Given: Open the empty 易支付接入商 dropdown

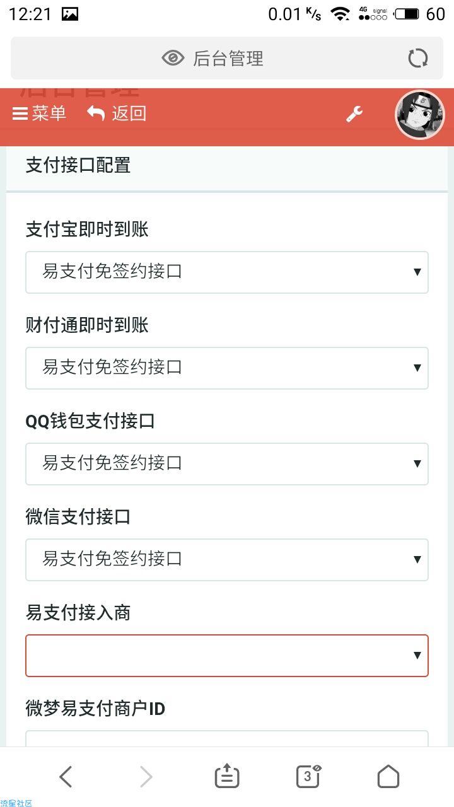Looking at the screenshot, I should [227, 656].
